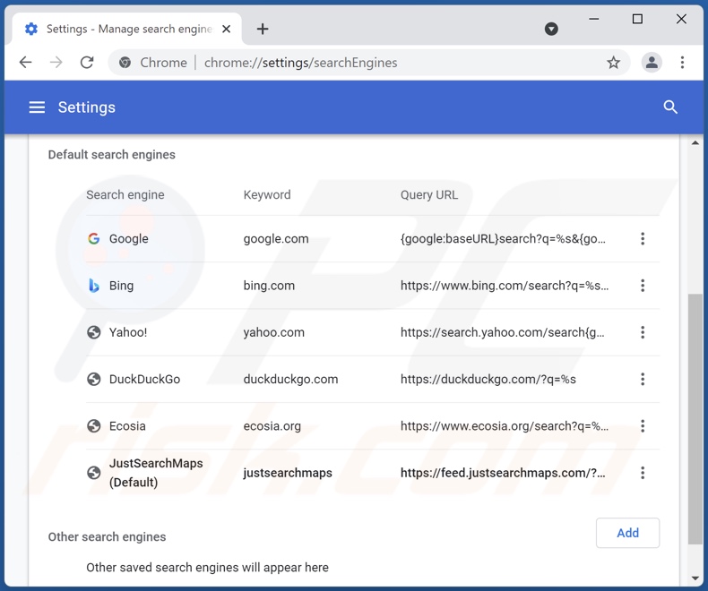The image size is (708, 591).
Task: Click the DuckDuckGo query URL
Action: pyautogui.click(x=488, y=379)
